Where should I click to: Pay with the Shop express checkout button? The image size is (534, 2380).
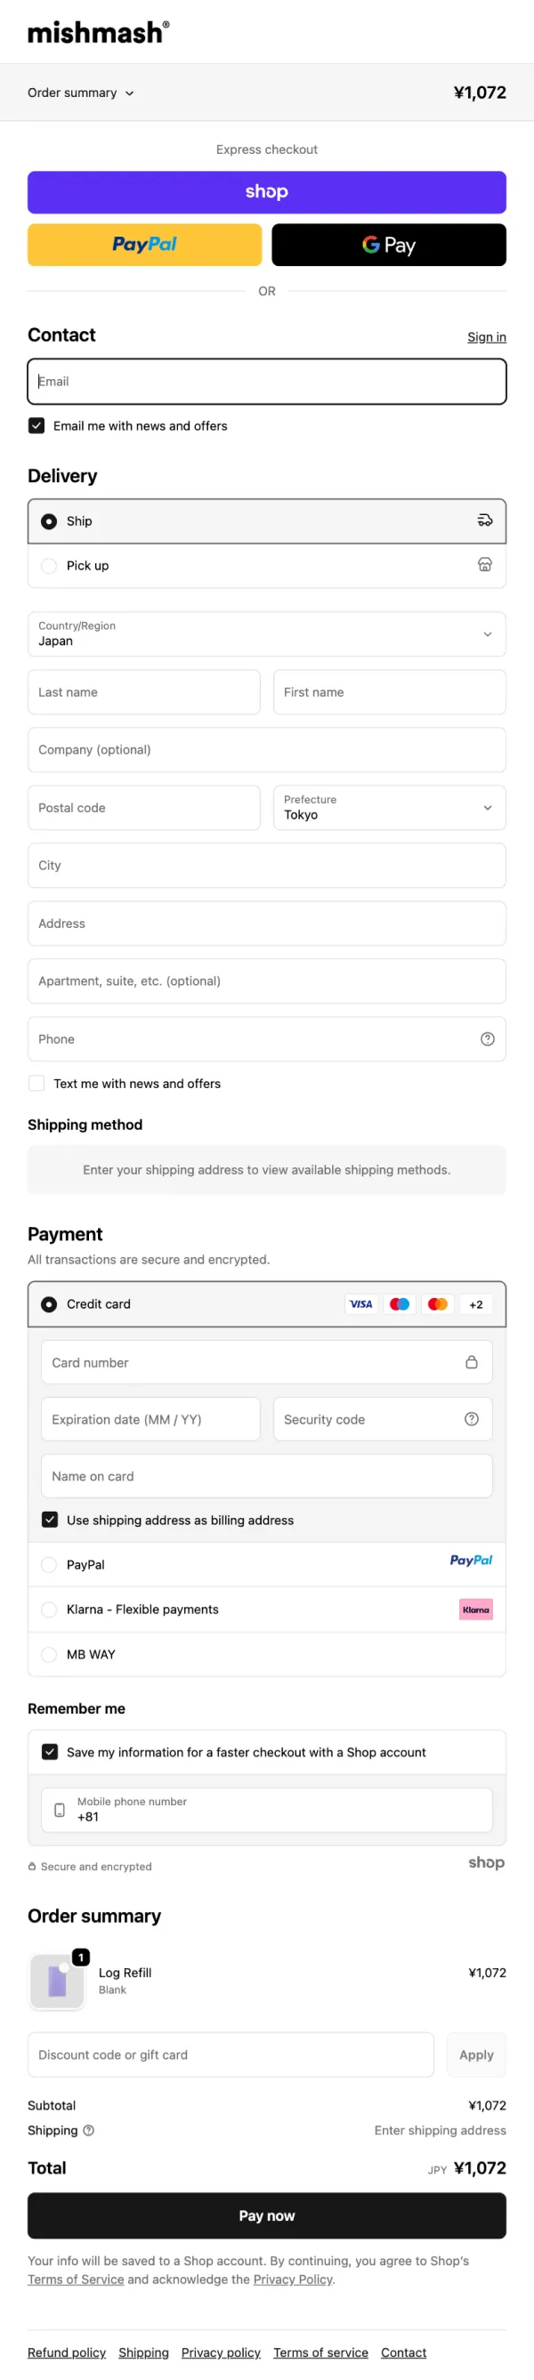[x=266, y=191]
